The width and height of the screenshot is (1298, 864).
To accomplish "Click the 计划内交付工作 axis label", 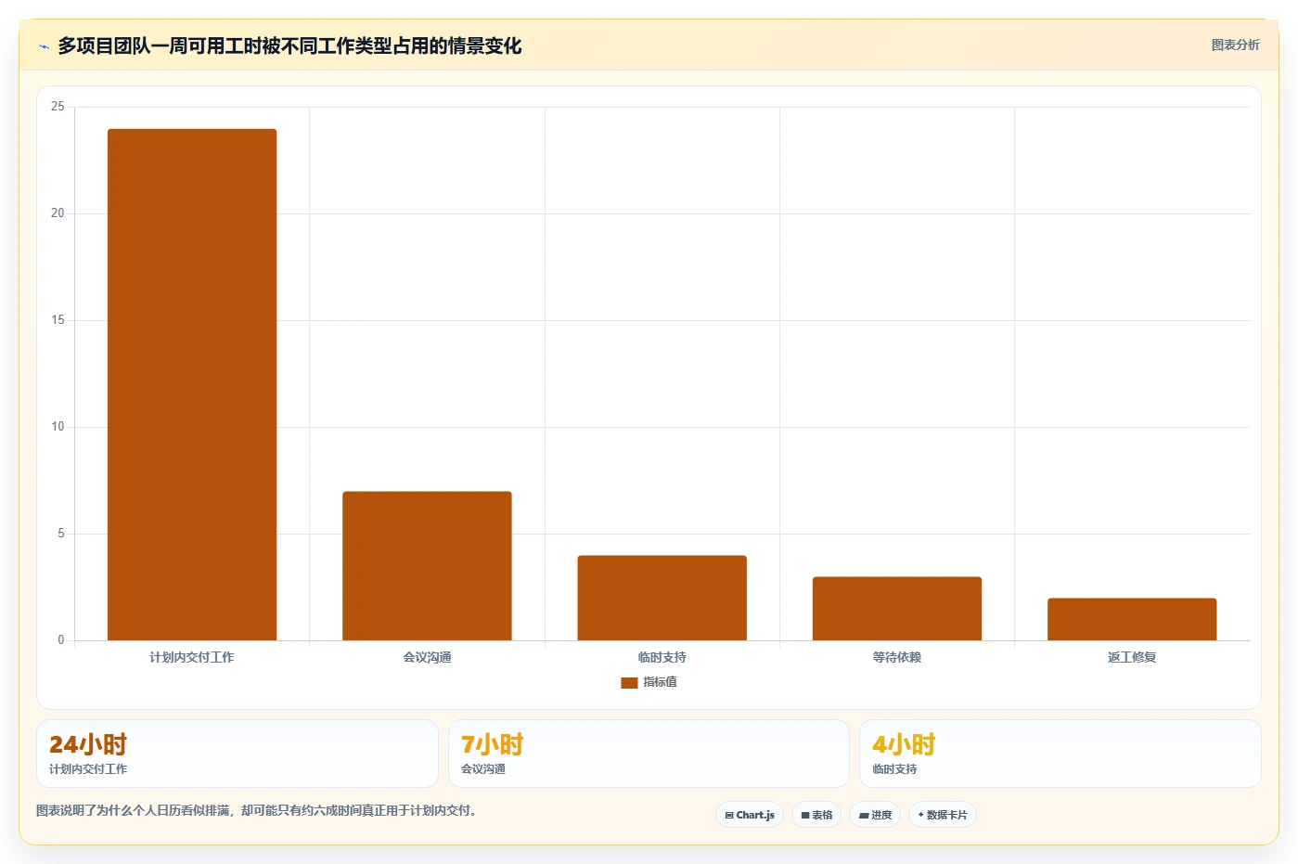I will click(x=192, y=657).
